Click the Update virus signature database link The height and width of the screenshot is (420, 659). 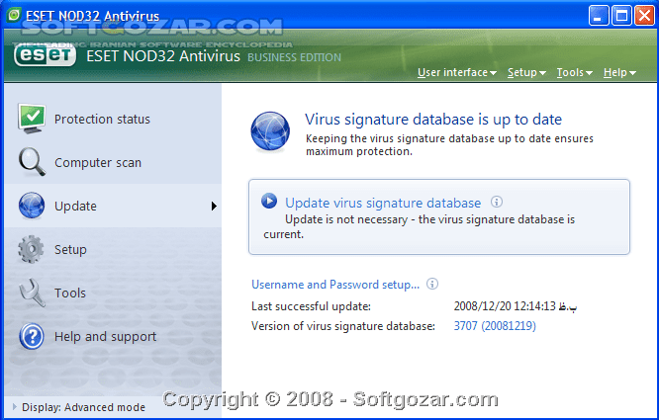pyautogui.click(x=383, y=203)
